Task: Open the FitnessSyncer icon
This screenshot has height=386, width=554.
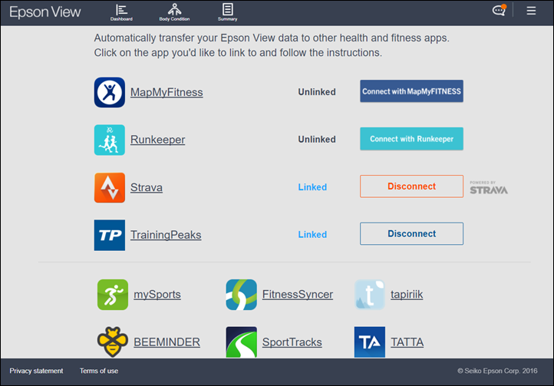Action: pyautogui.click(x=241, y=294)
